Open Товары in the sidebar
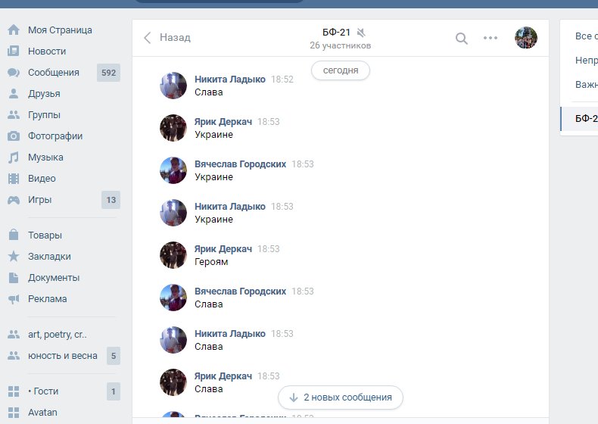 [45, 235]
